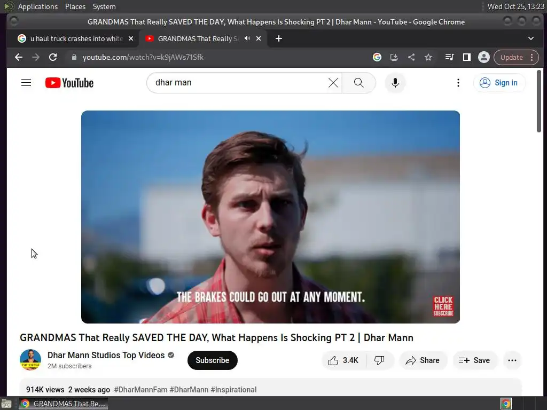Click the address bar URL
The width and height of the screenshot is (547, 410).
(143, 57)
